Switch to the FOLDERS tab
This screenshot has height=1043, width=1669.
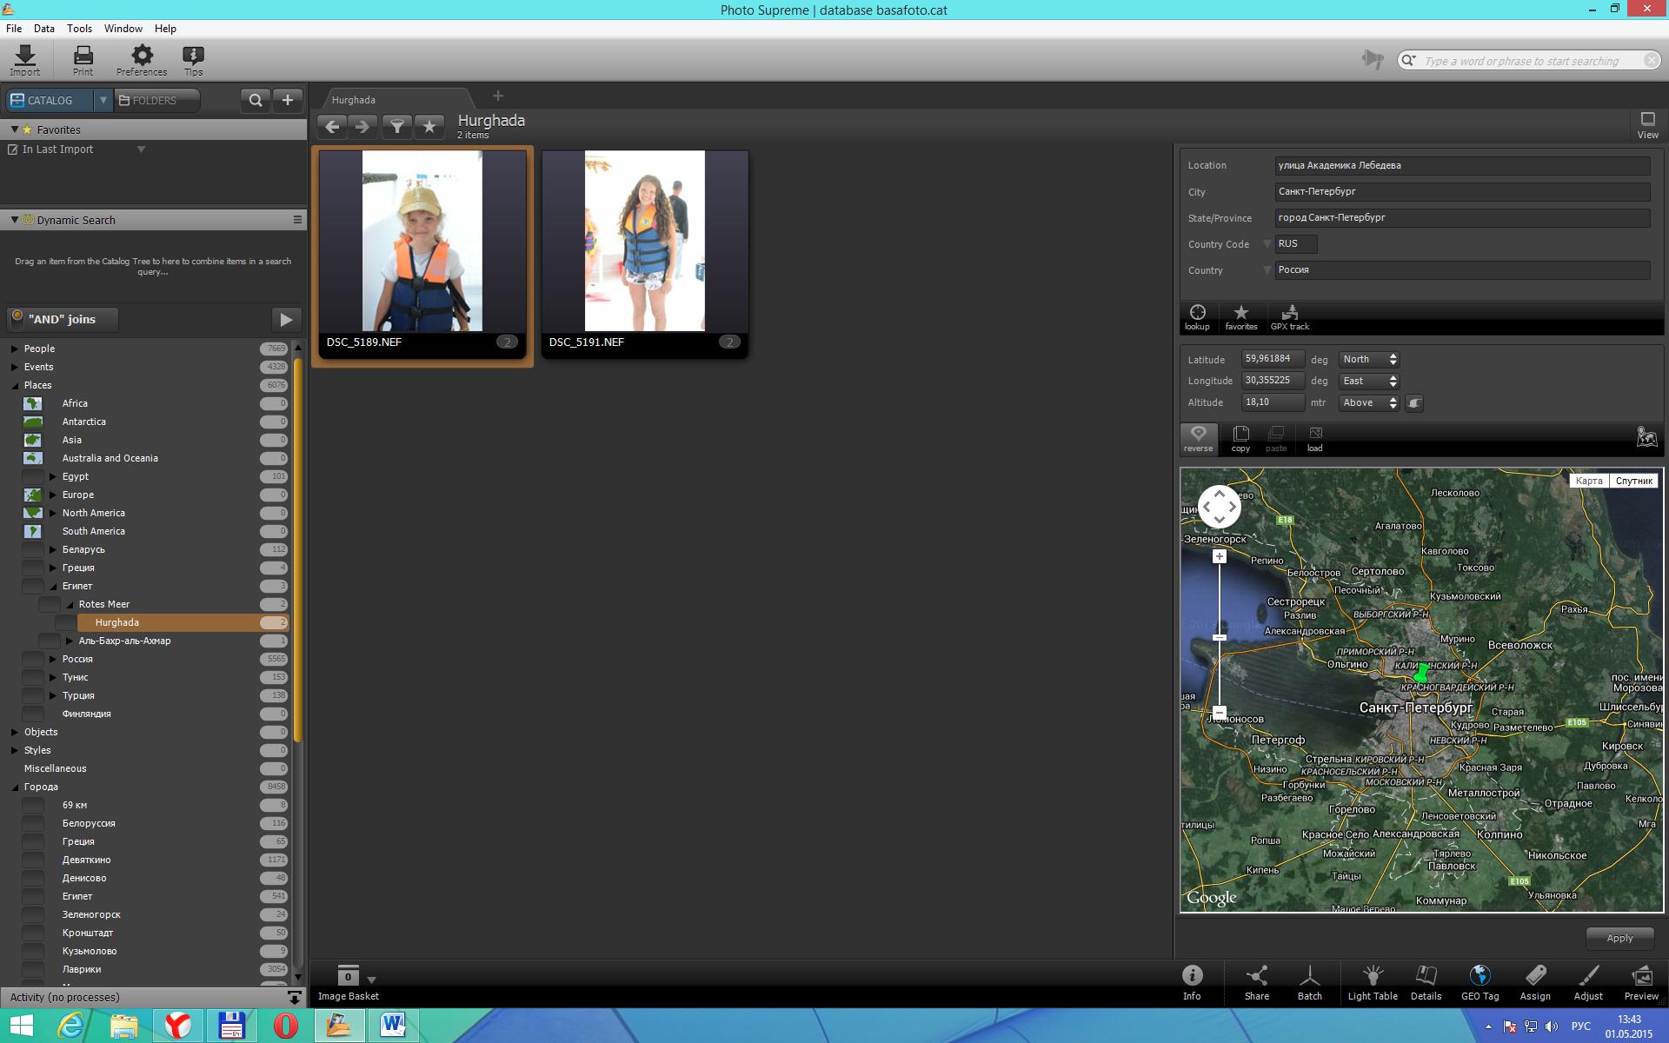click(156, 101)
